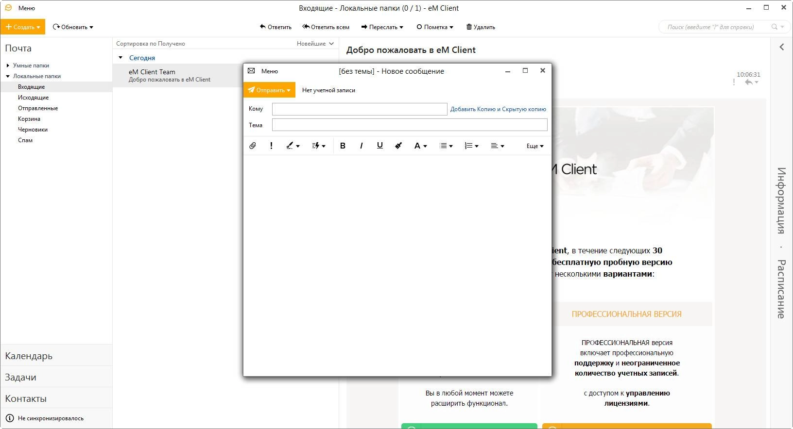Click into the Тема subject field

(410, 125)
